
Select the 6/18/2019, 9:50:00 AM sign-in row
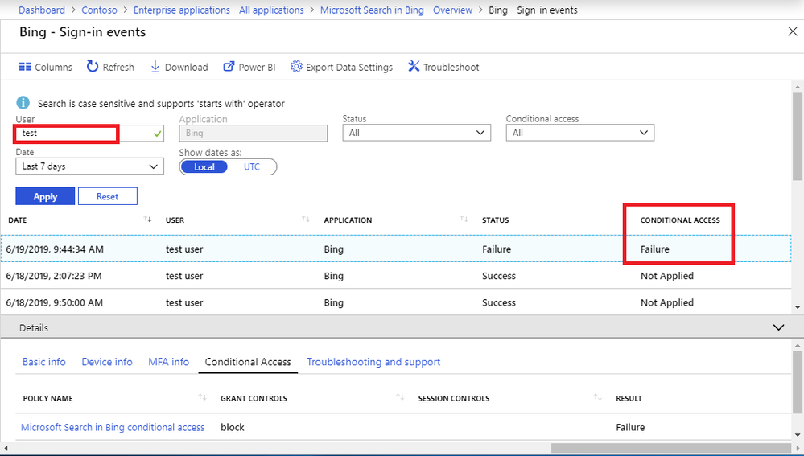[396, 302]
